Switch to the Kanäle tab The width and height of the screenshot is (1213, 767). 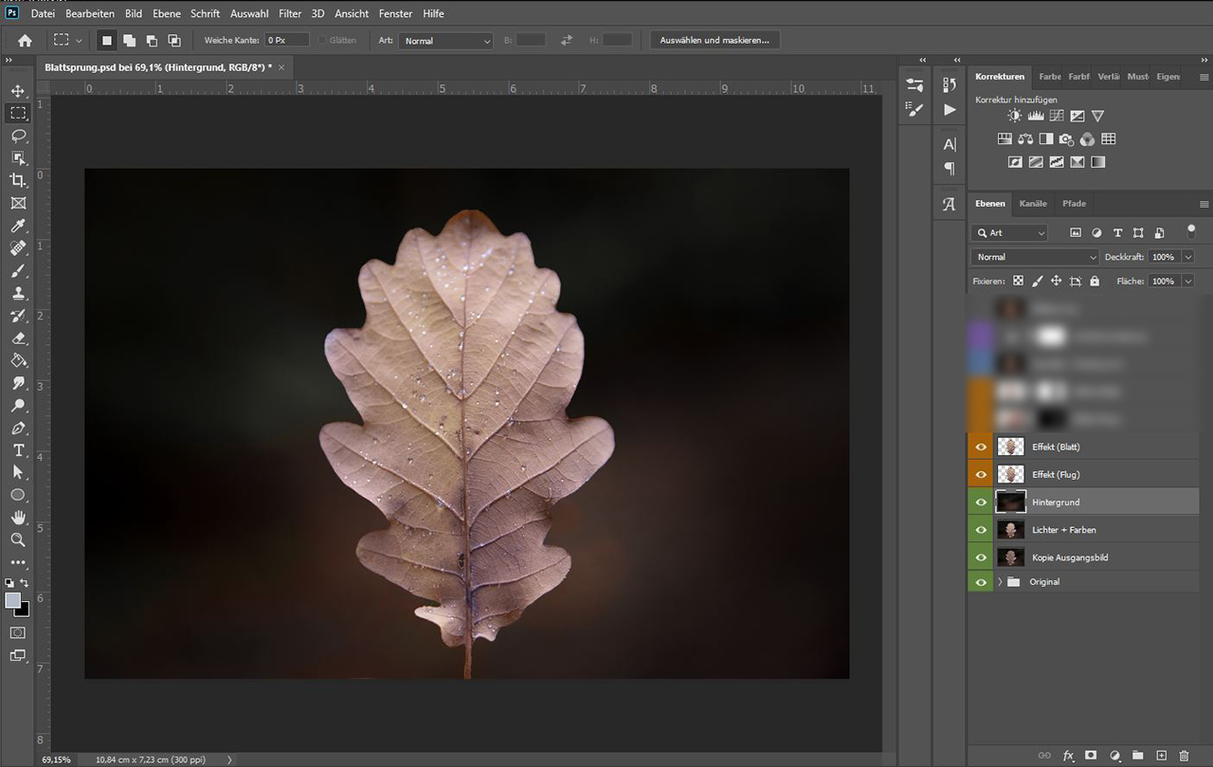pos(1033,204)
